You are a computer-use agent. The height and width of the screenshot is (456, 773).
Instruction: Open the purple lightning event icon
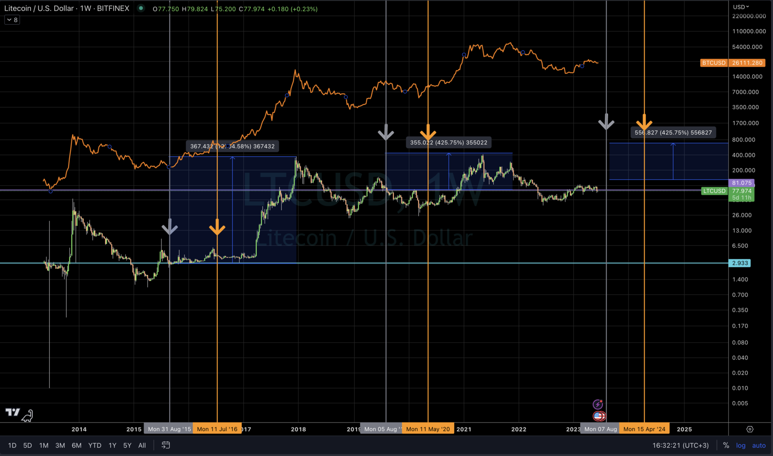[x=598, y=404]
